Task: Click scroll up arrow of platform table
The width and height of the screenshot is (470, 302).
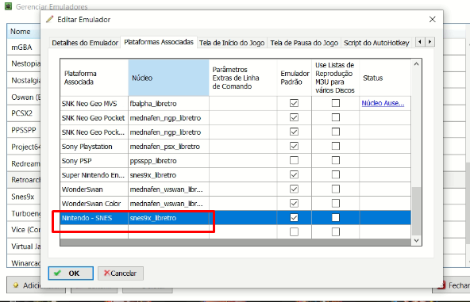Action: click(416, 63)
